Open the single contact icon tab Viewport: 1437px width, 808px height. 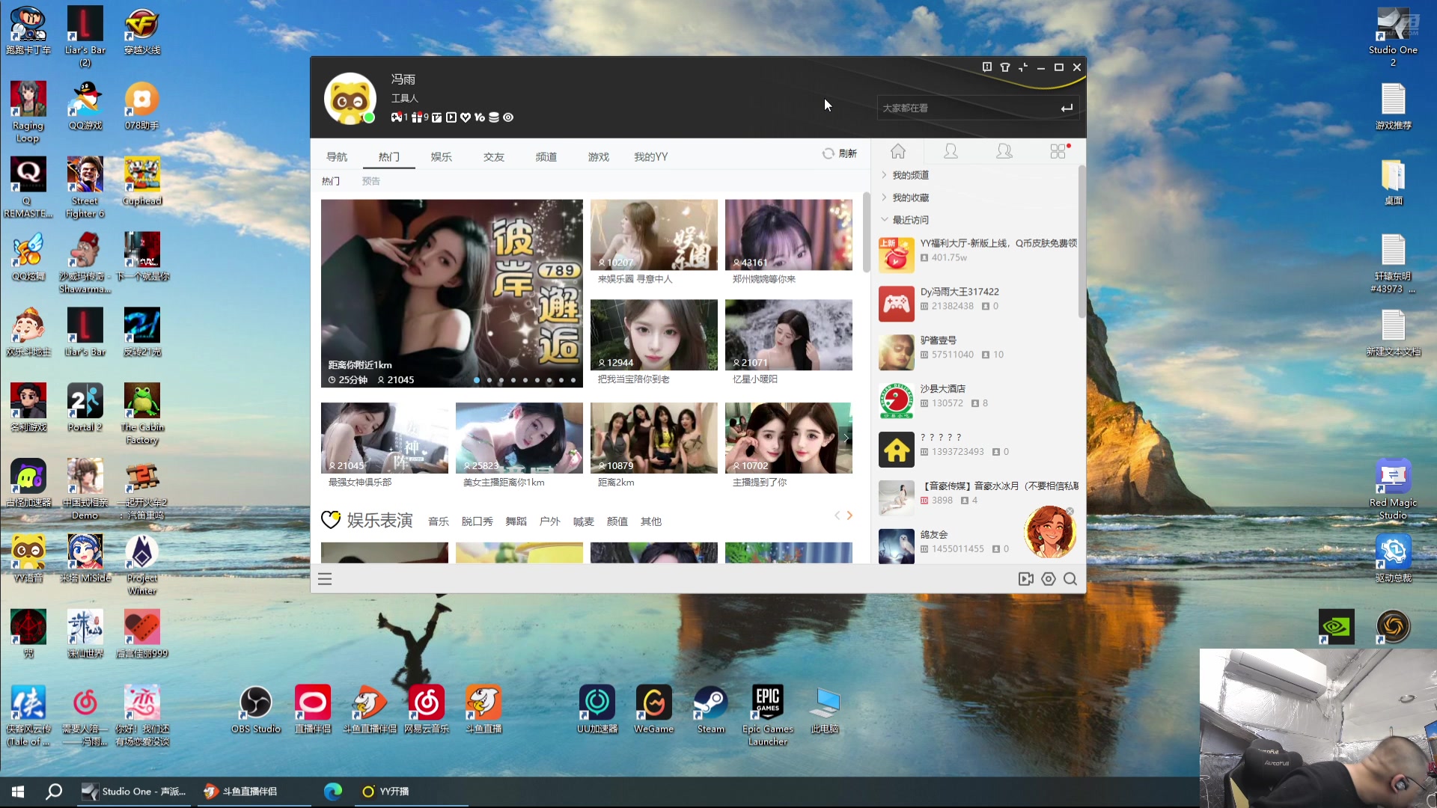[951, 152]
